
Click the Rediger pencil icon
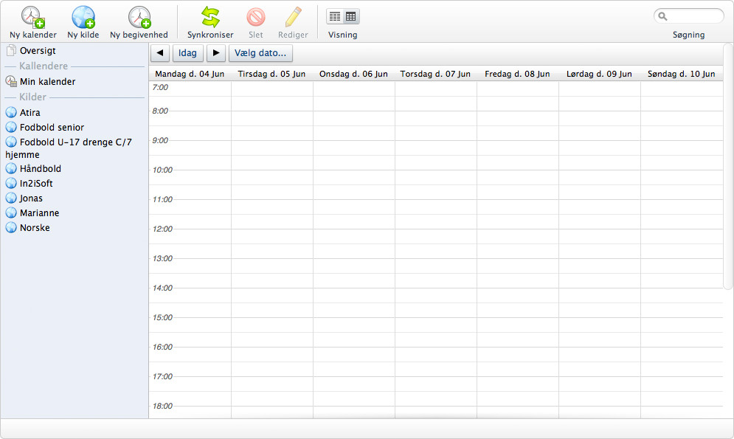pos(293,17)
